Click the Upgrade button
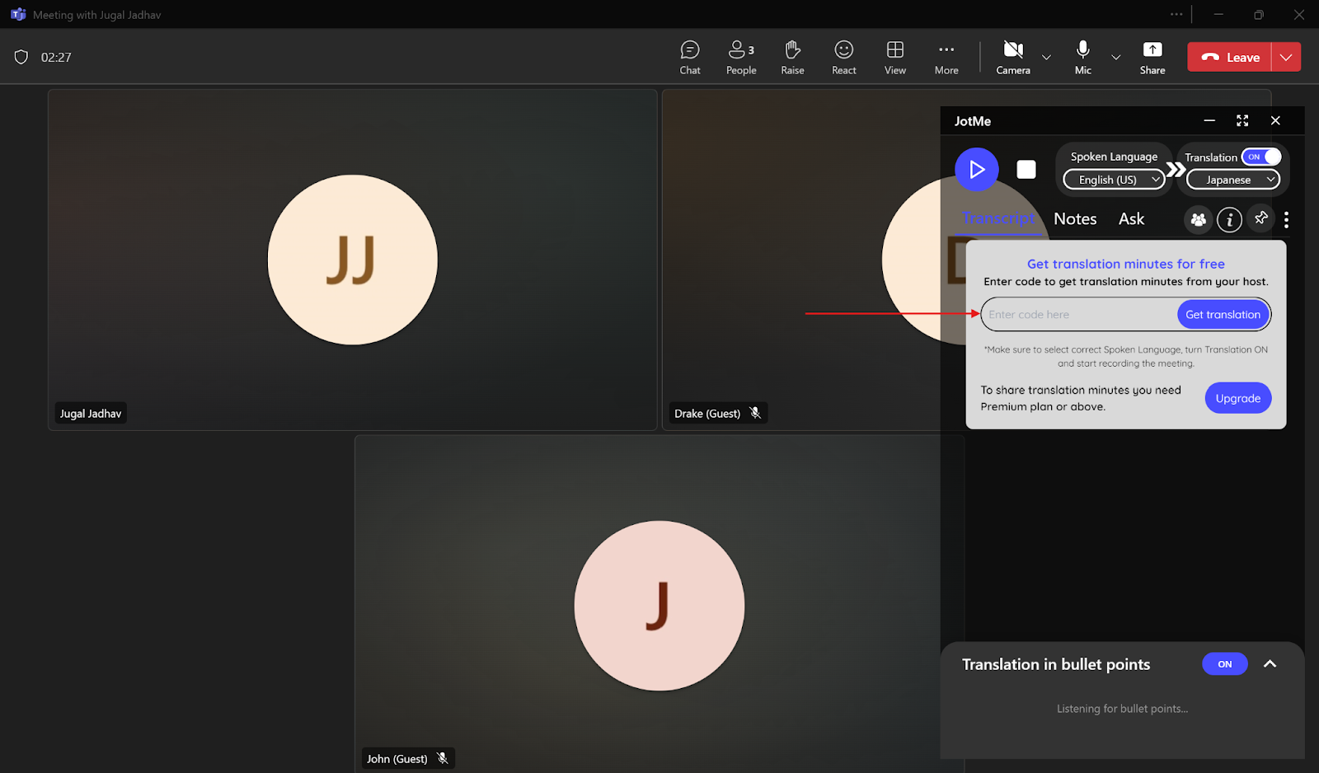This screenshot has width=1319, height=773. 1238,398
